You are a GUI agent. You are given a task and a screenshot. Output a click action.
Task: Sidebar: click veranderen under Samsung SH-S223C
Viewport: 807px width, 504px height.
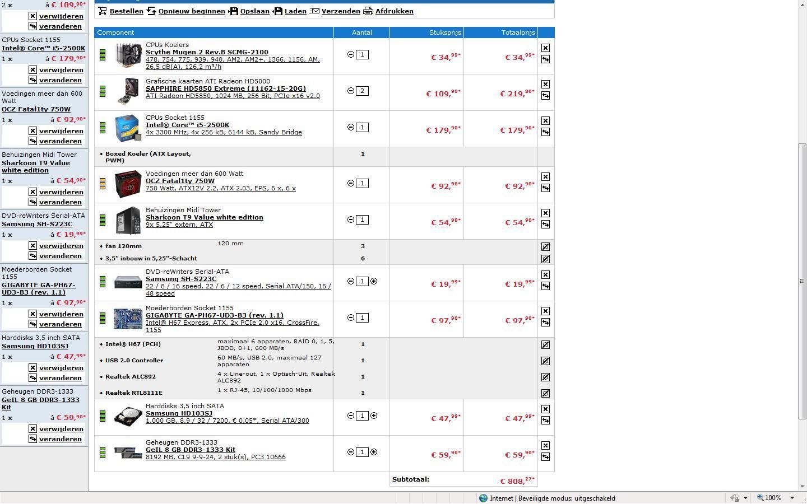pos(61,256)
